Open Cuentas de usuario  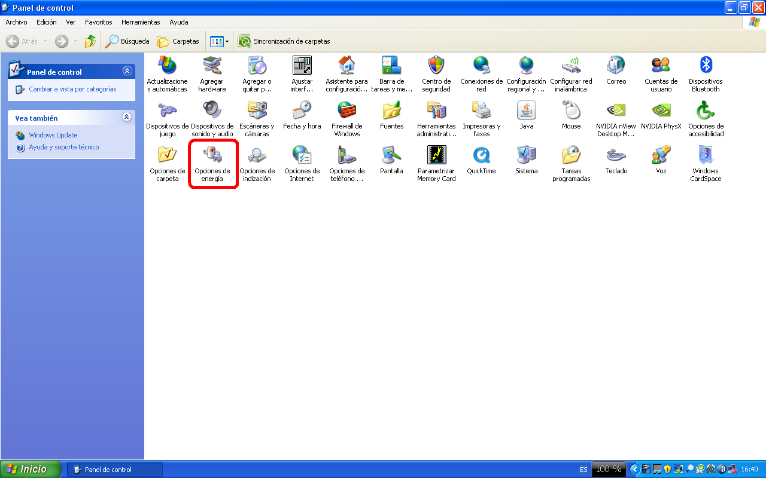point(661,74)
